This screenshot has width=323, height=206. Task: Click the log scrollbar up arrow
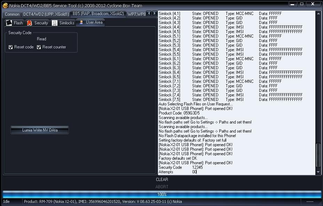[318, 14]
